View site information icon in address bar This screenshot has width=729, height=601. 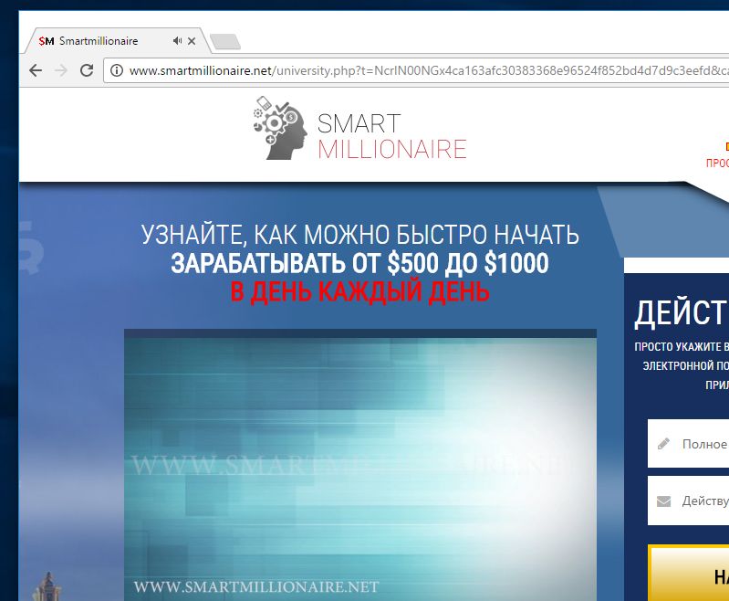pos(116,70)
